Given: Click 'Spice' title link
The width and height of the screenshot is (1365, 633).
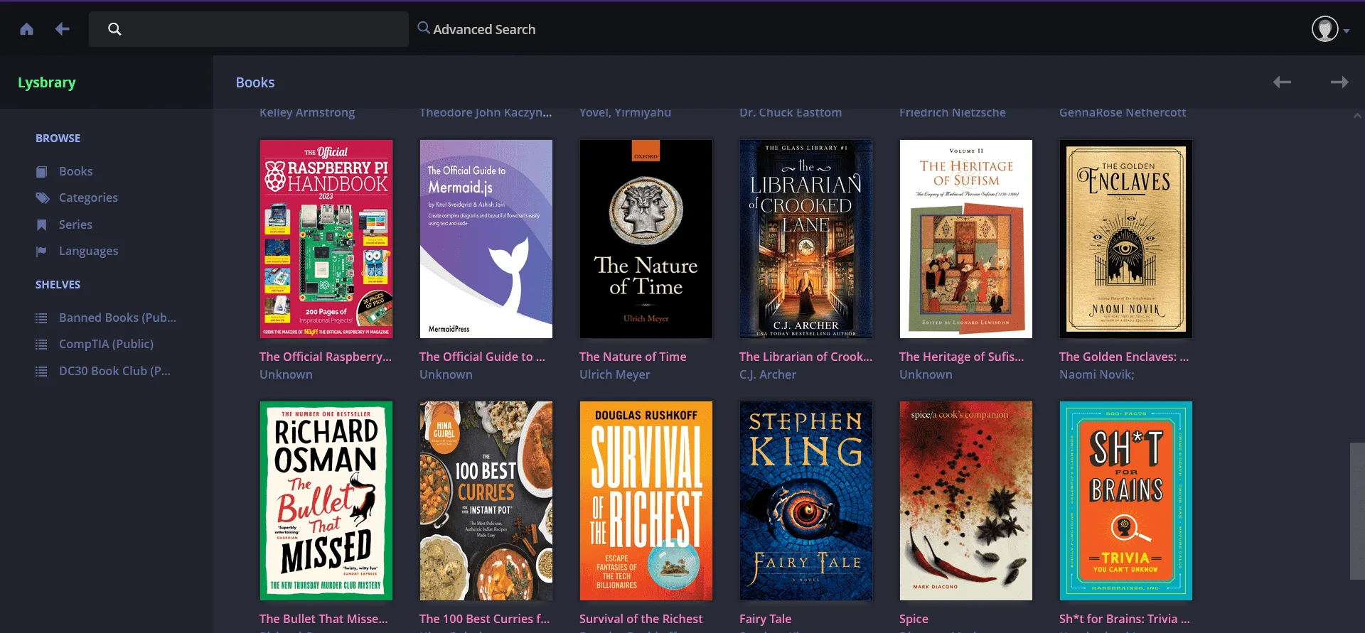Looking at the screenshot, I should click(914, 619).
